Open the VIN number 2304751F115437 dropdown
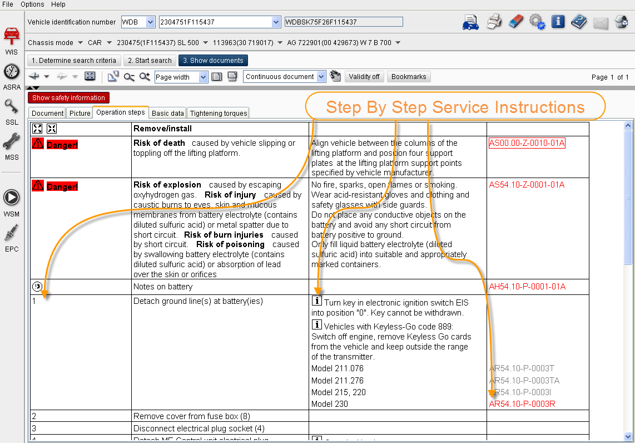Image resolution: width=635 pixels, height=443 pixels. click(276, 22)
